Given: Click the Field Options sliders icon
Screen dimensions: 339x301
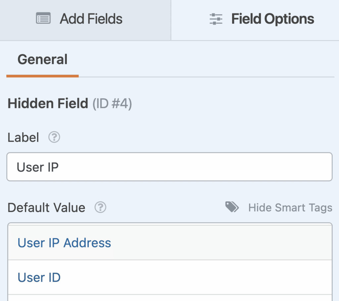Looking at the screenshot, I should (216, 19).
